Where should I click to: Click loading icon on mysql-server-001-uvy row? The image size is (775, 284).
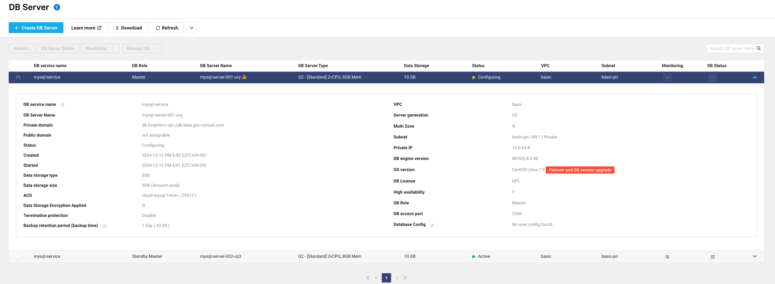click(x=18, y=77)
